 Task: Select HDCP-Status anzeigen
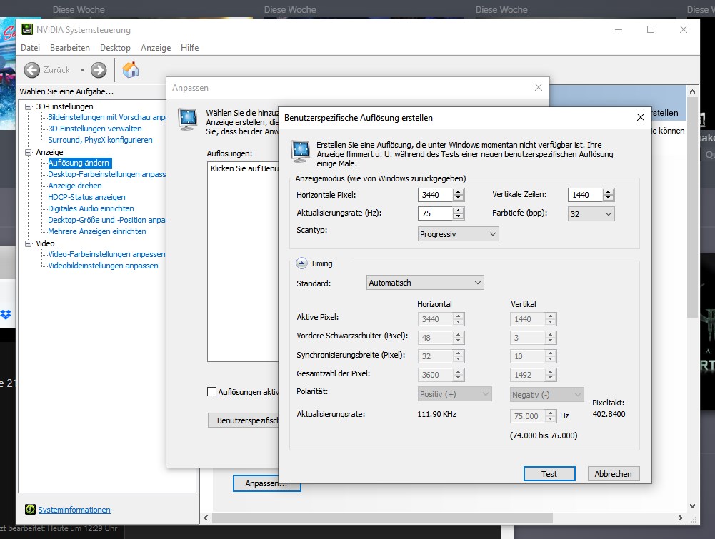pyautogui.click(x=86, y=197)
